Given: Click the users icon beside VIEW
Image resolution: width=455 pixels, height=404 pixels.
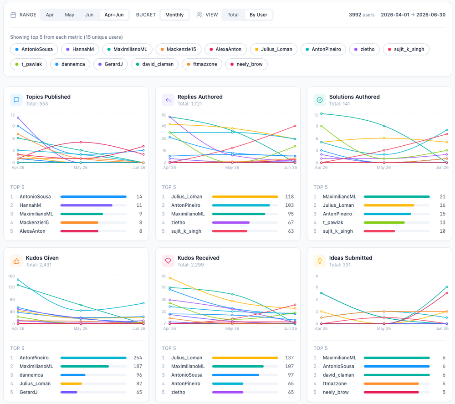Looking at the screenshot, I should tap(199, 15).
